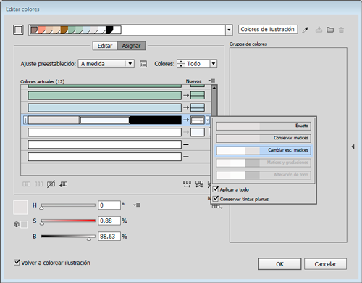Select the green current color bar
This screenshot has width=362, height=283.
tap(104, 96)
